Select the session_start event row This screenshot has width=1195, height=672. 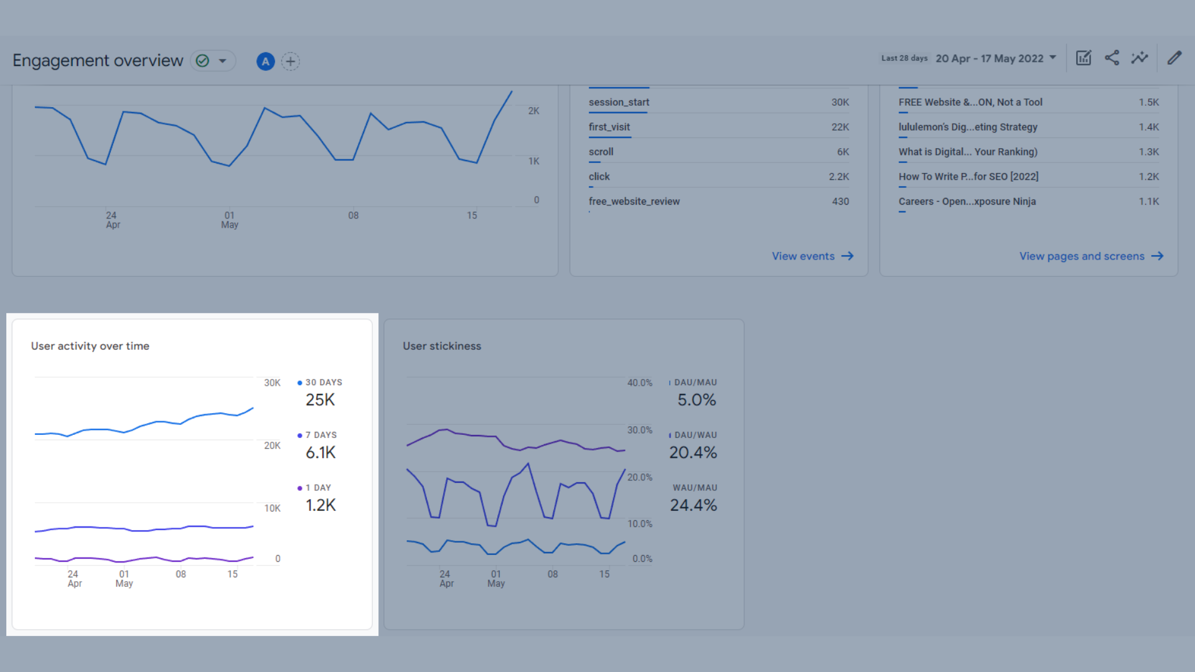click(x=619, y=102)
